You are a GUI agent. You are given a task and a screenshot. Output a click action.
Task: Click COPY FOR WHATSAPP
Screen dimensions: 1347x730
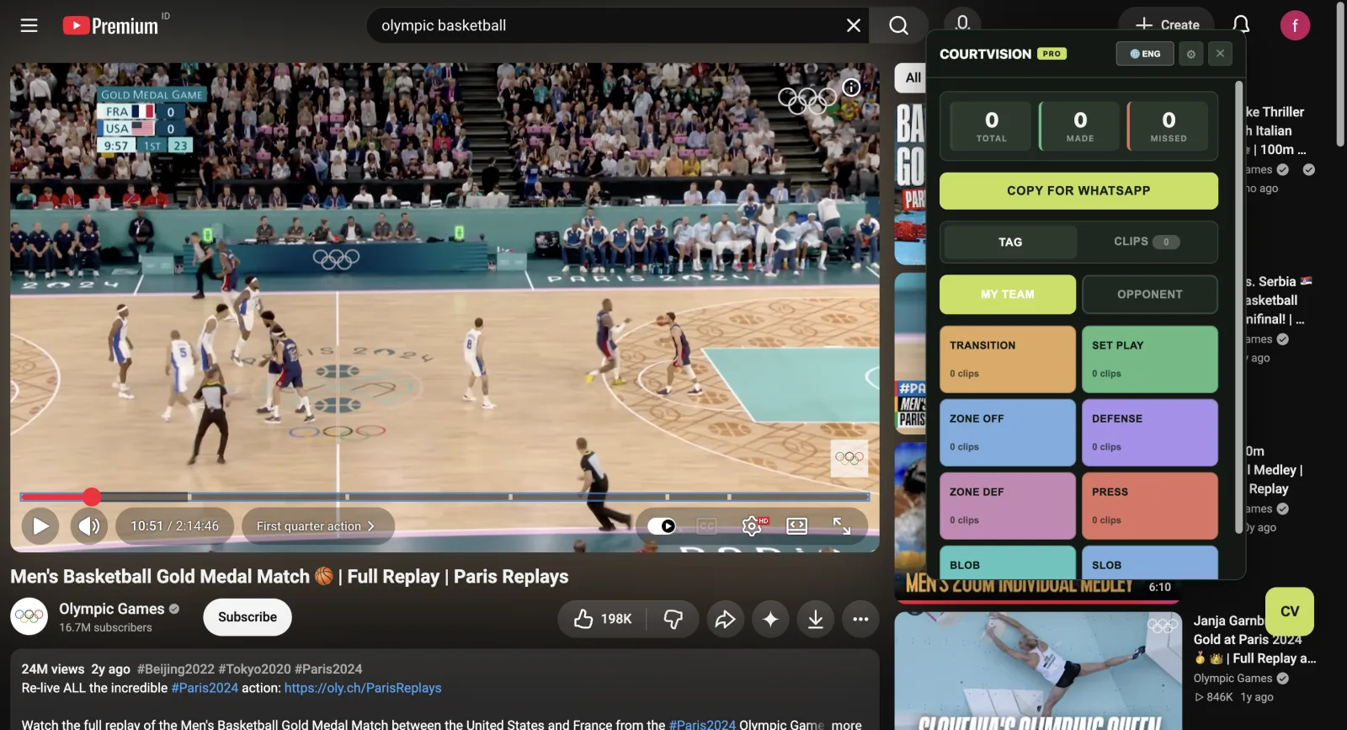point(1078,191)
